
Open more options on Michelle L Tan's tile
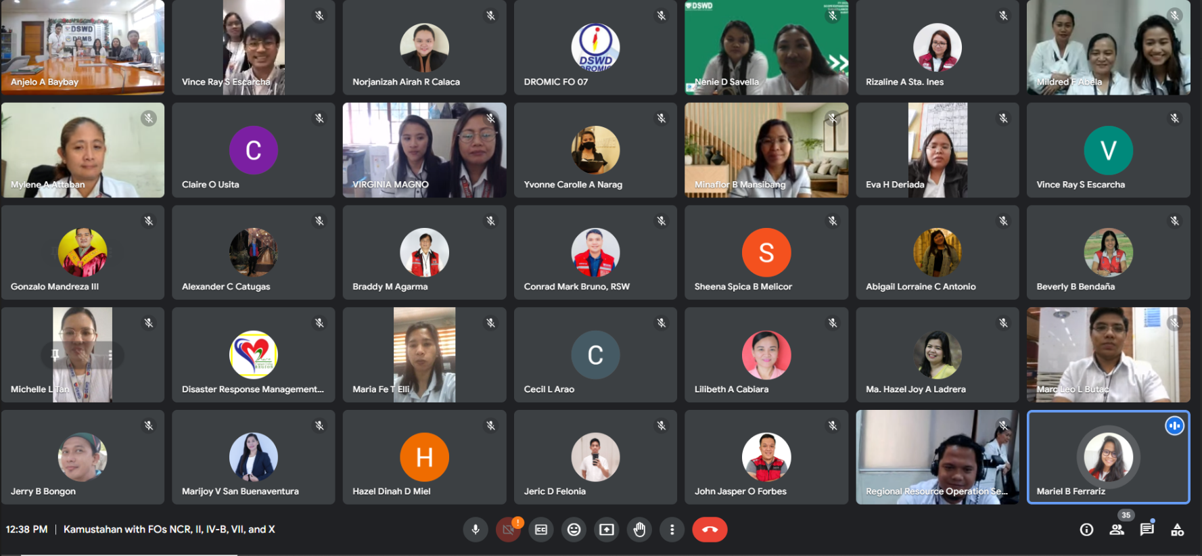(110, 354)
